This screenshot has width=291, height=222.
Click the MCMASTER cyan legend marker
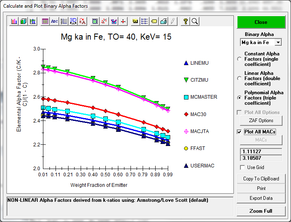pos(186,97)
